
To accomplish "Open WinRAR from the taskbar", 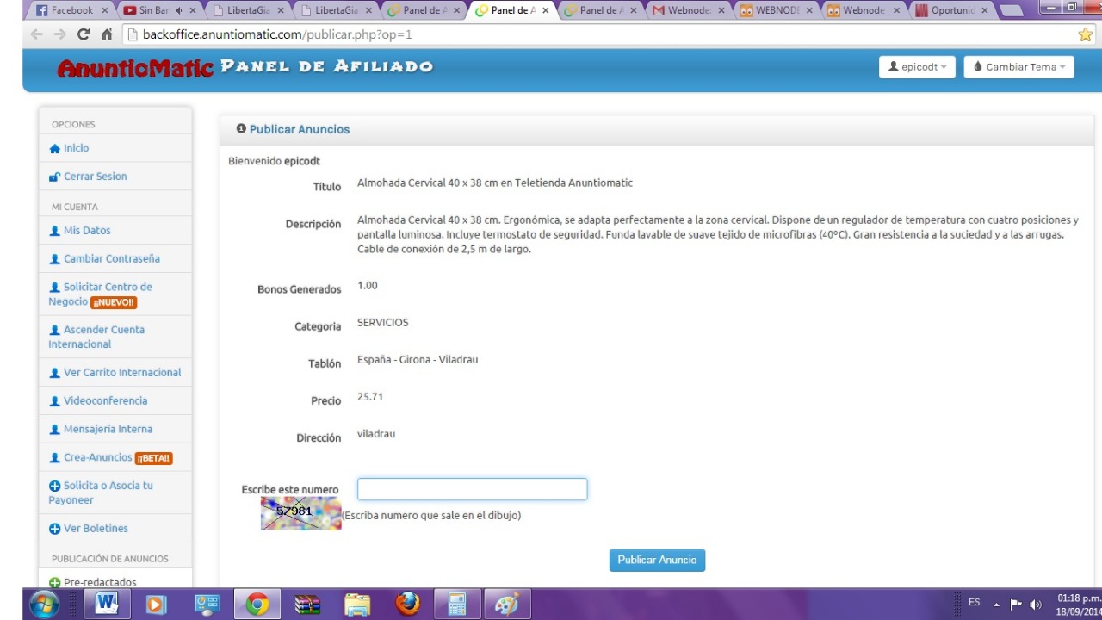I will 307,604.
